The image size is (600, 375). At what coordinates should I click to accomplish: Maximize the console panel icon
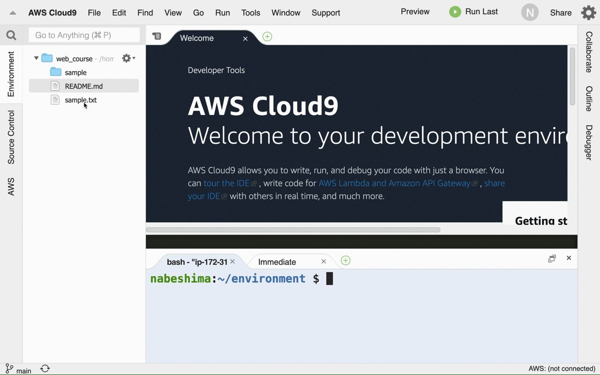[552, 258]
